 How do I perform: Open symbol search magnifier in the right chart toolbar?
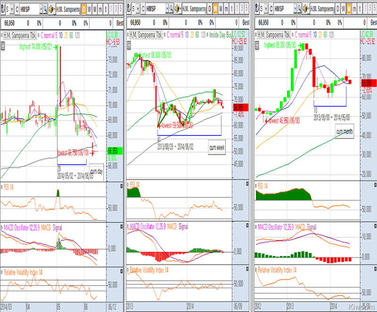click(x=299, y=9)
